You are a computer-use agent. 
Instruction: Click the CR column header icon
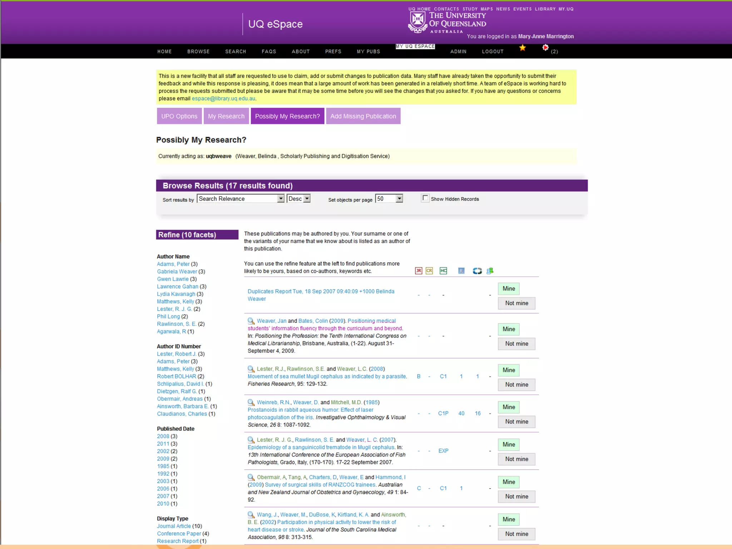click(429, 271)
